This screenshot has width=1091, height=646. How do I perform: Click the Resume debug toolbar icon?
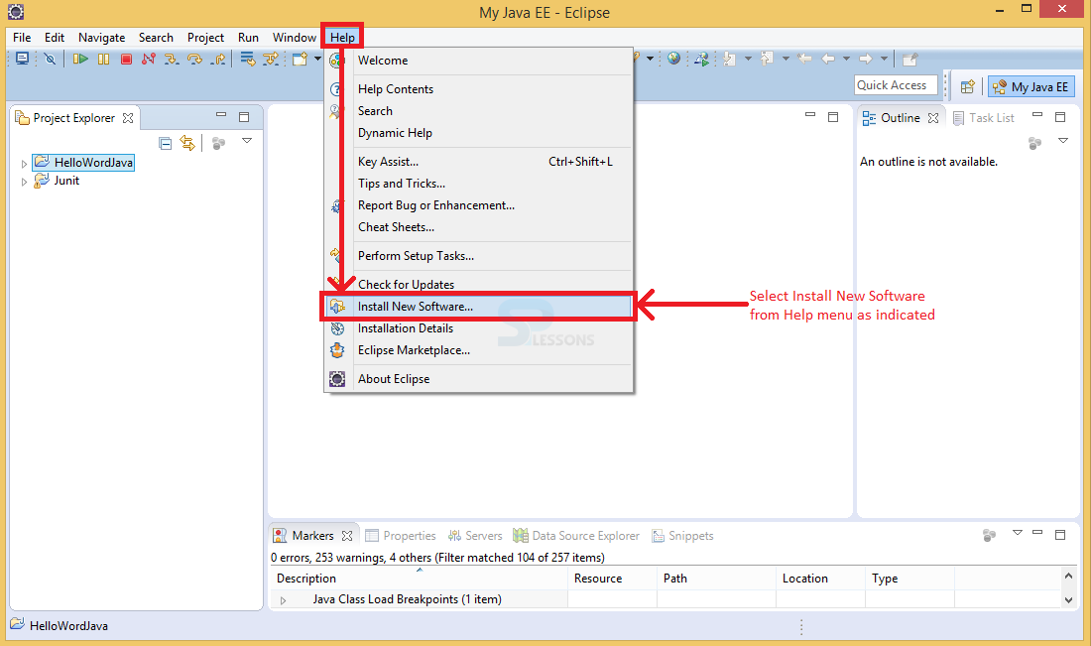80,60
